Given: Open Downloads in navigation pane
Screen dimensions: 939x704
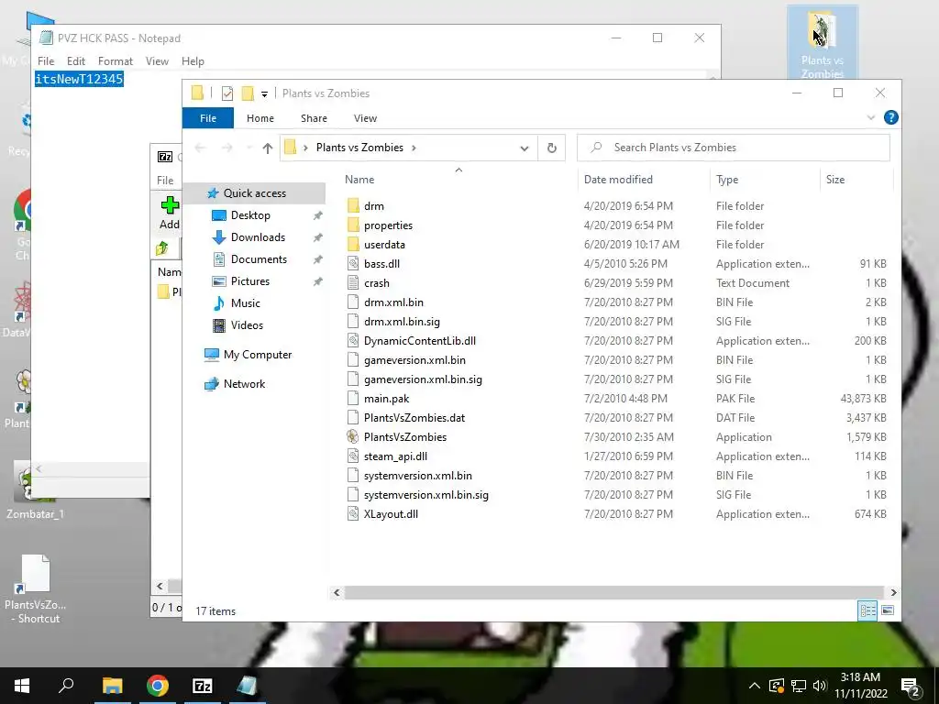Looking at the screenshot, I should coord(258,237).
